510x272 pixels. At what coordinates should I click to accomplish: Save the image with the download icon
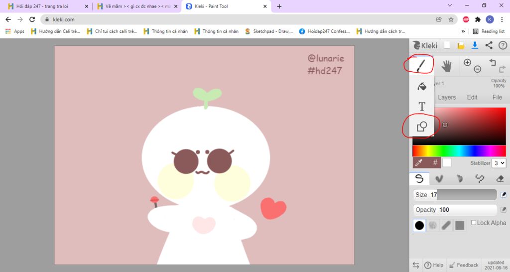(x=475, y=45)
